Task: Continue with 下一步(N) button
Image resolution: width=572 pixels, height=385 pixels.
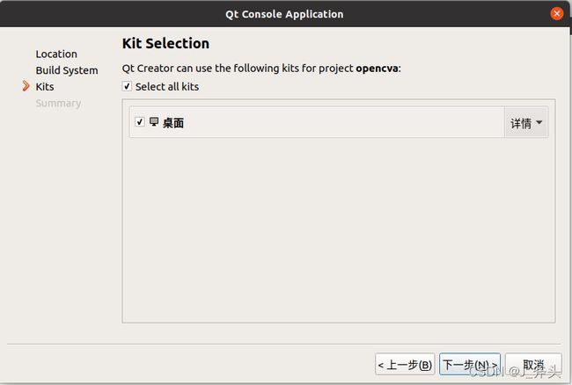Action: point(470,364)
